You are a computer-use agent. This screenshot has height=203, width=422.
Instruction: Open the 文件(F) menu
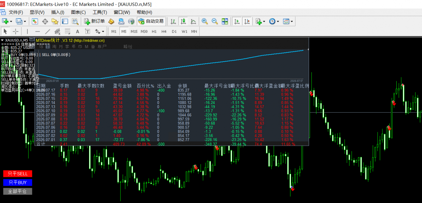(16, 12)
